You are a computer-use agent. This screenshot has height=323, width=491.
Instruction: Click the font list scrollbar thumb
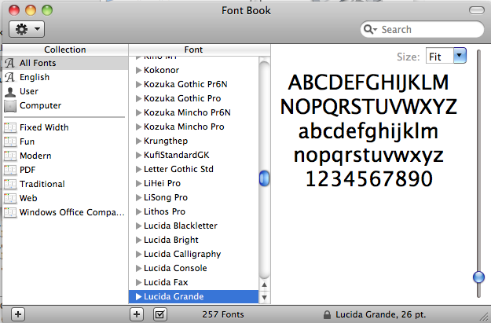(264, 178)
